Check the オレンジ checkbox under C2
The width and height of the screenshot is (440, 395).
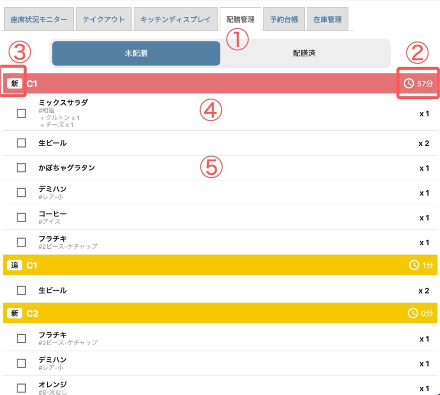click(x=21, y=388)
